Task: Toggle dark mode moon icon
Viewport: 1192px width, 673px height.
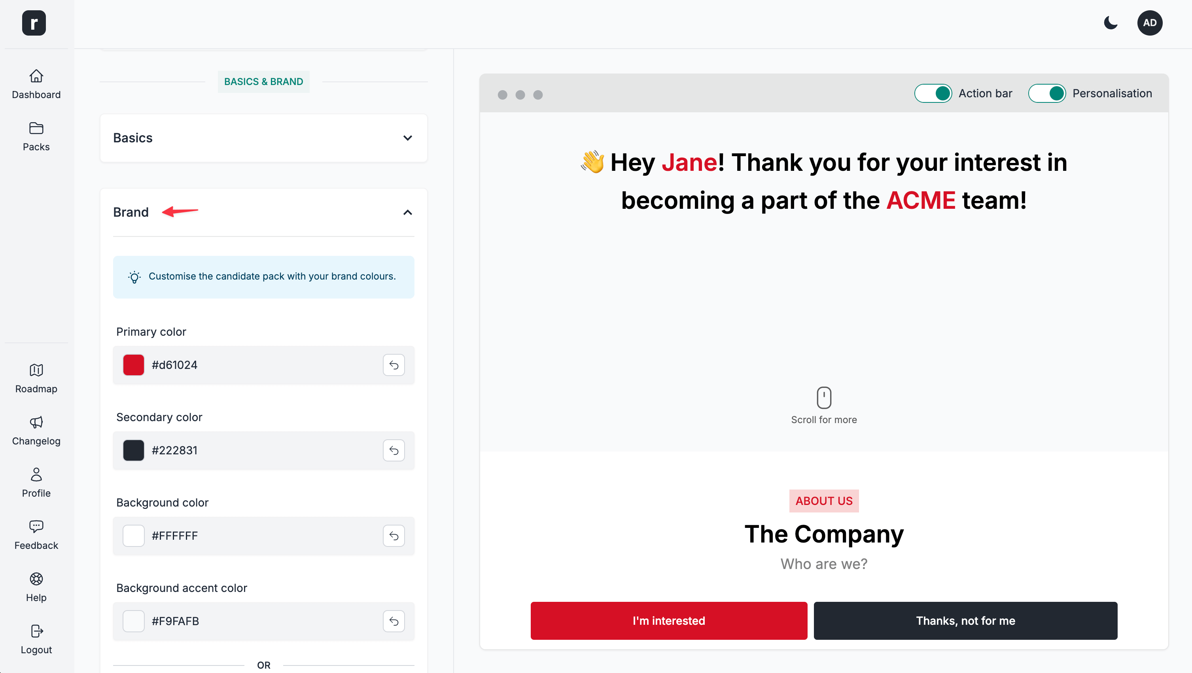Action: pyautogui.click(x=1110, y=23)
